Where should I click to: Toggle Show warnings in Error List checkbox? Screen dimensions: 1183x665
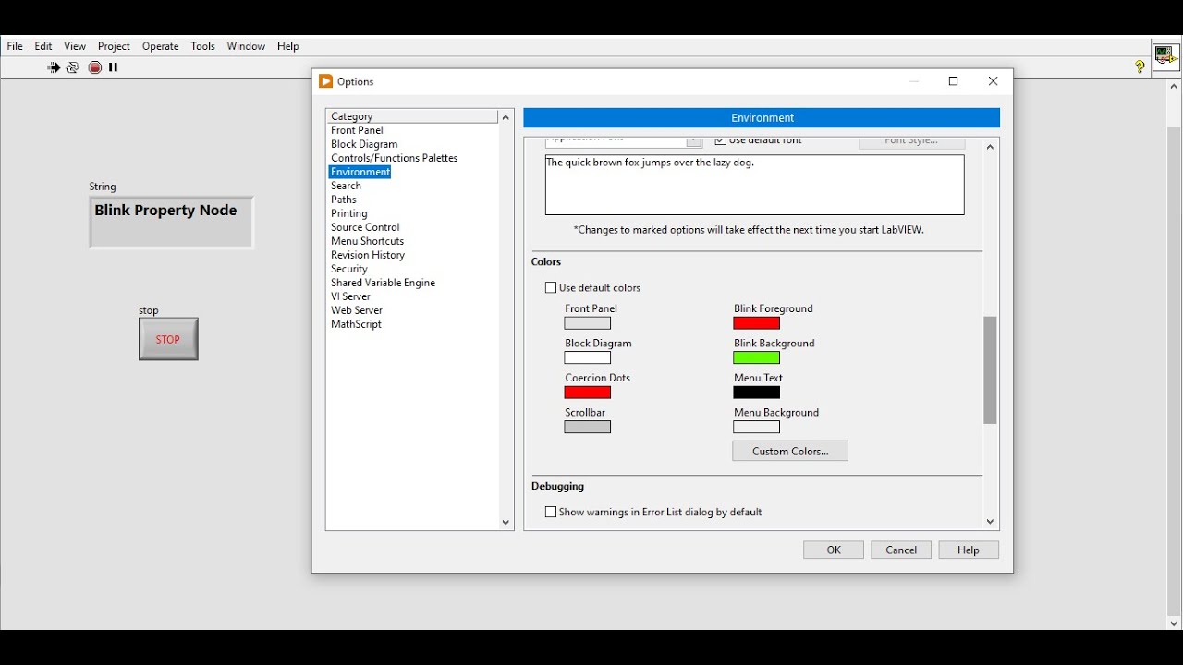coord(551,513)
